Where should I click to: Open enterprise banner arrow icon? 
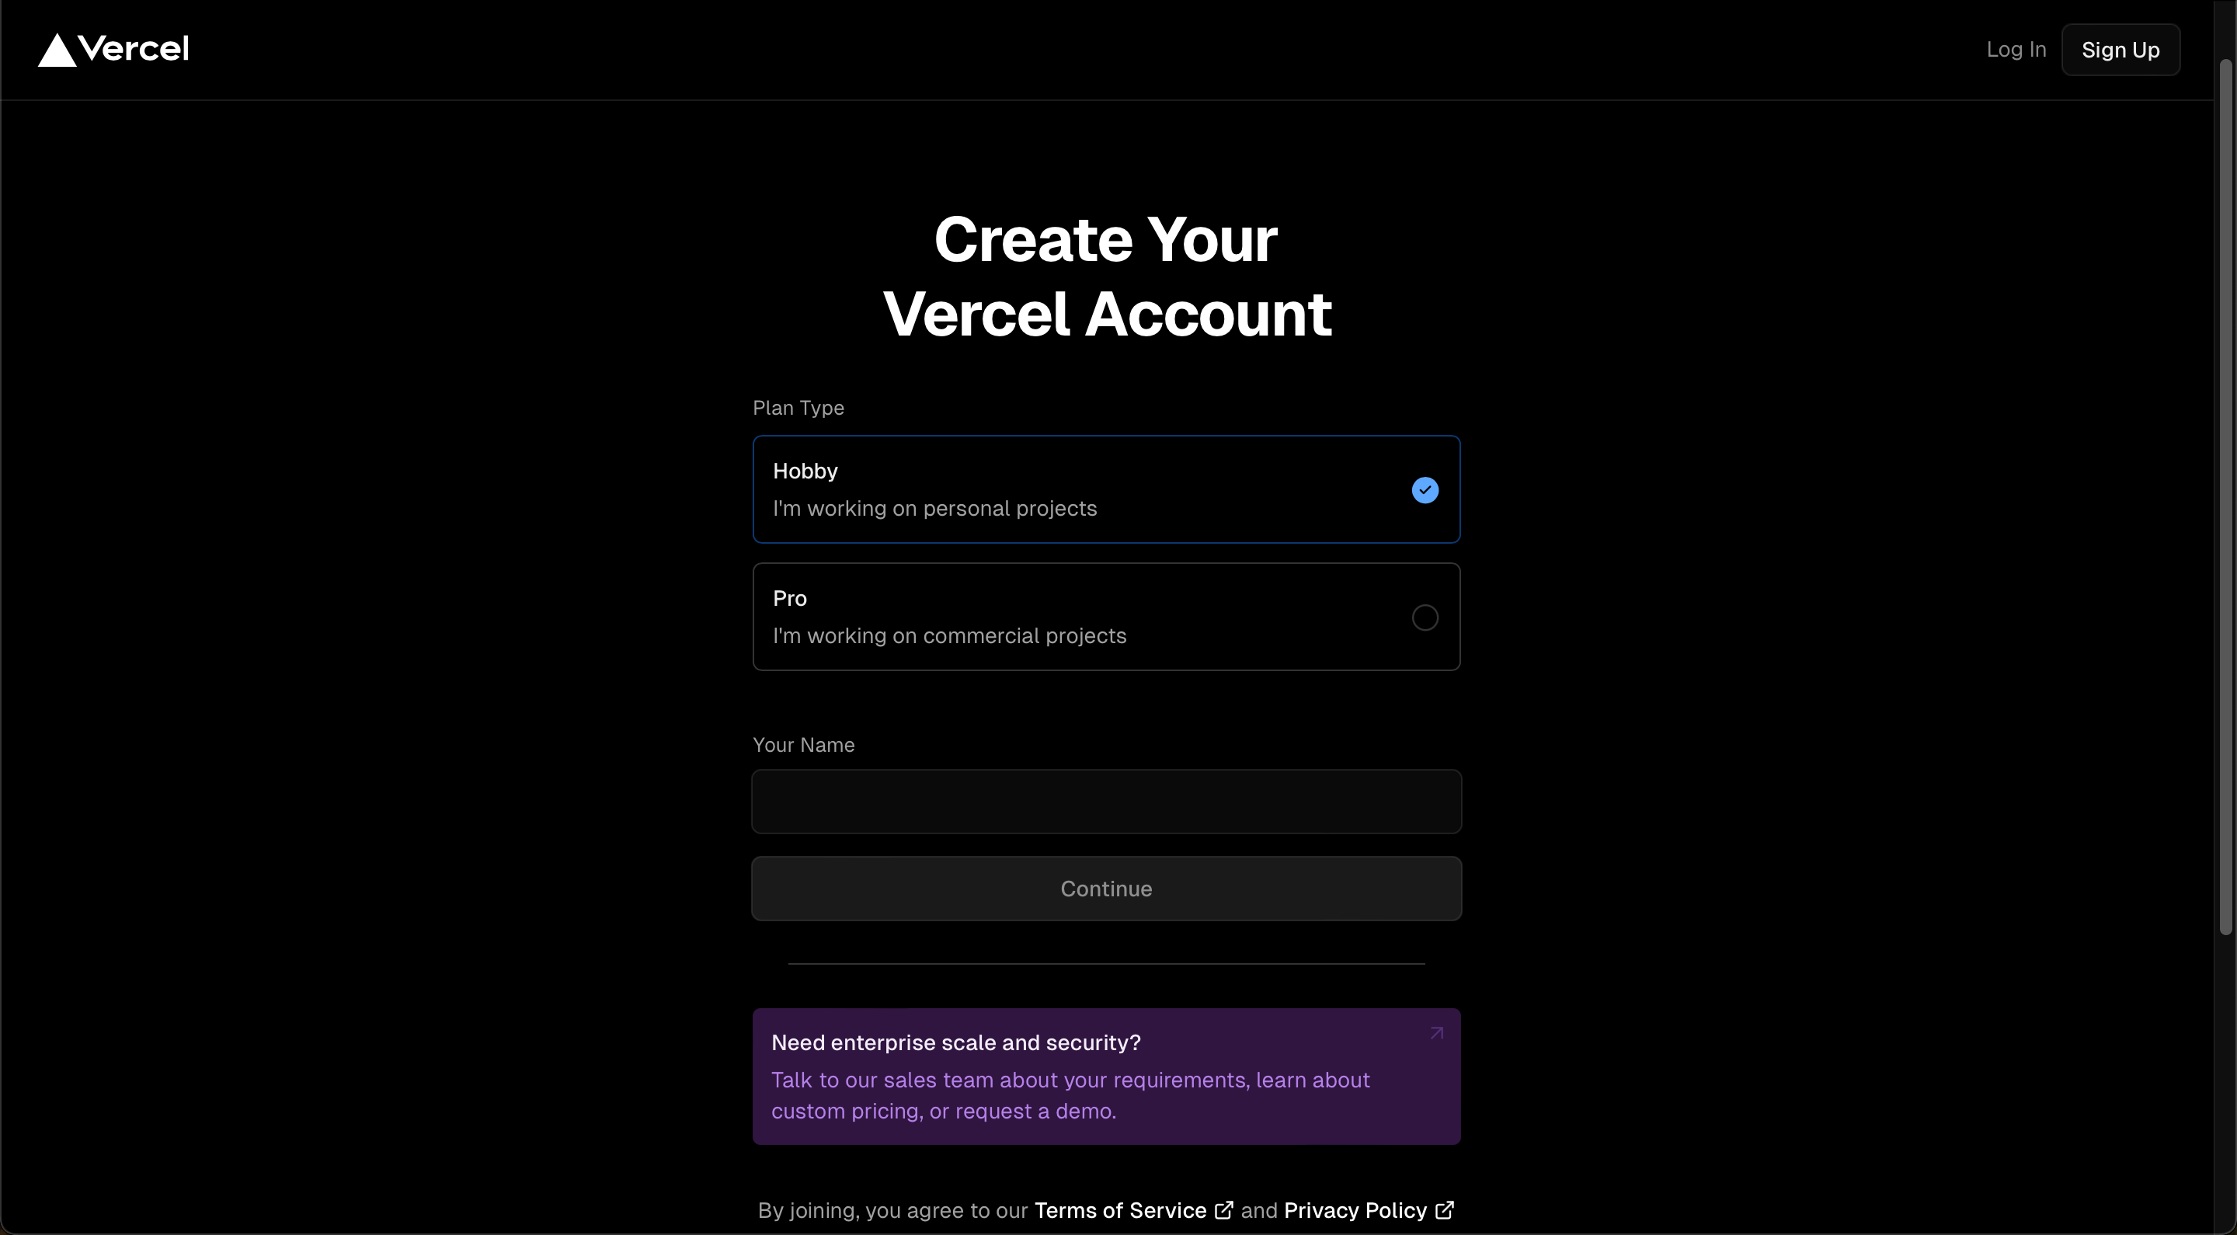pos(1436,1032)
